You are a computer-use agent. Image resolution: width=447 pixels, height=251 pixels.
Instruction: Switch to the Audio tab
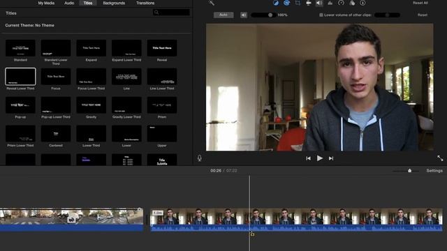tap(69, 3)
